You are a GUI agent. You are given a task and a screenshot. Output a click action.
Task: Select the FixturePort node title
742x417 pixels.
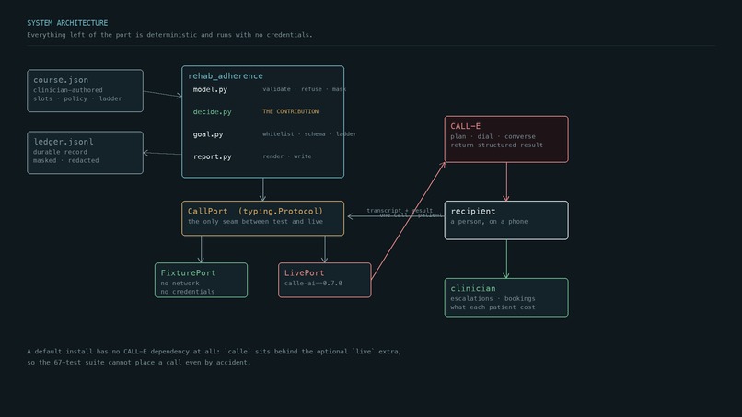click(188, 272)
